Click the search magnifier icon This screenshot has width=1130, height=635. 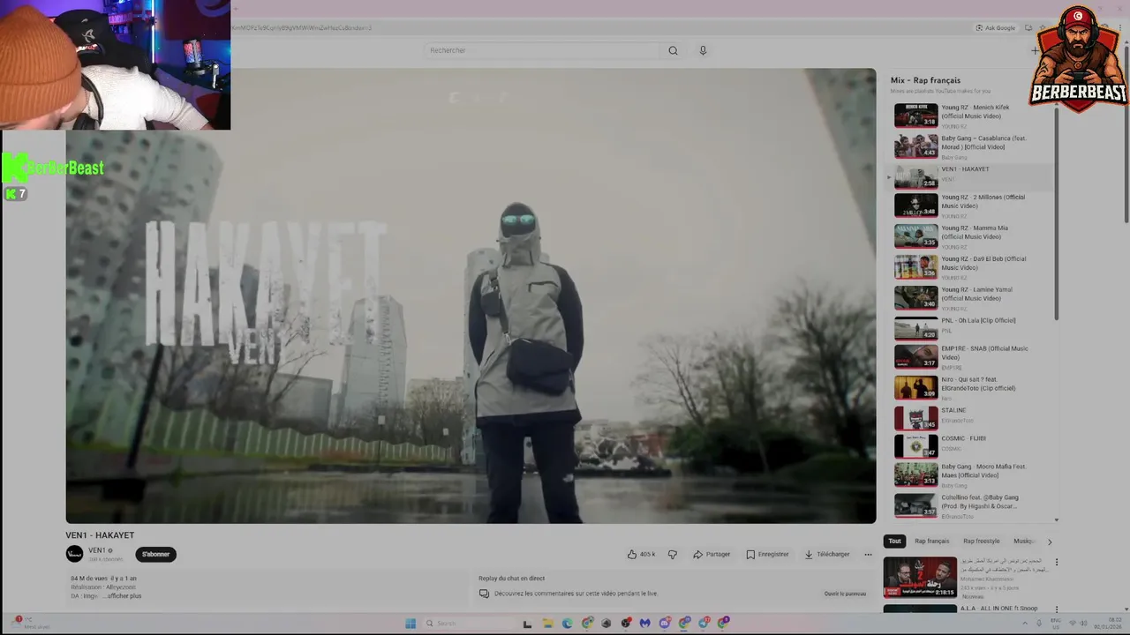pyautogui.click(x=673, y=50)
